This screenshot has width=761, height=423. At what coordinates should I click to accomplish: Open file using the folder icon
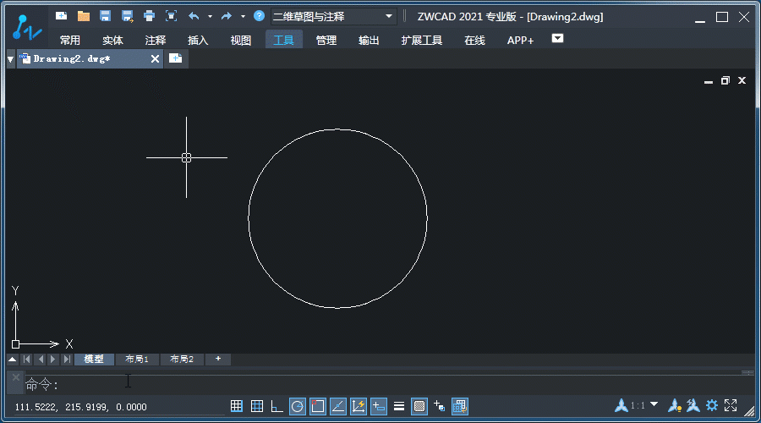[84, 16]
